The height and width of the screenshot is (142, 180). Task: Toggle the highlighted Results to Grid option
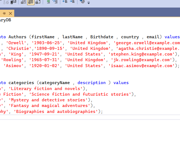click(31, 2)
